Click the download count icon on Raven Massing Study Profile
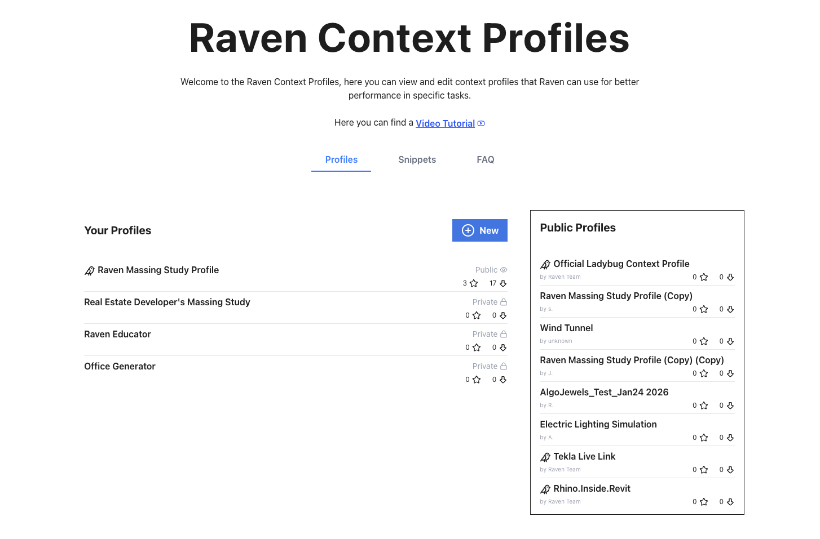 [x=504, y=283]
